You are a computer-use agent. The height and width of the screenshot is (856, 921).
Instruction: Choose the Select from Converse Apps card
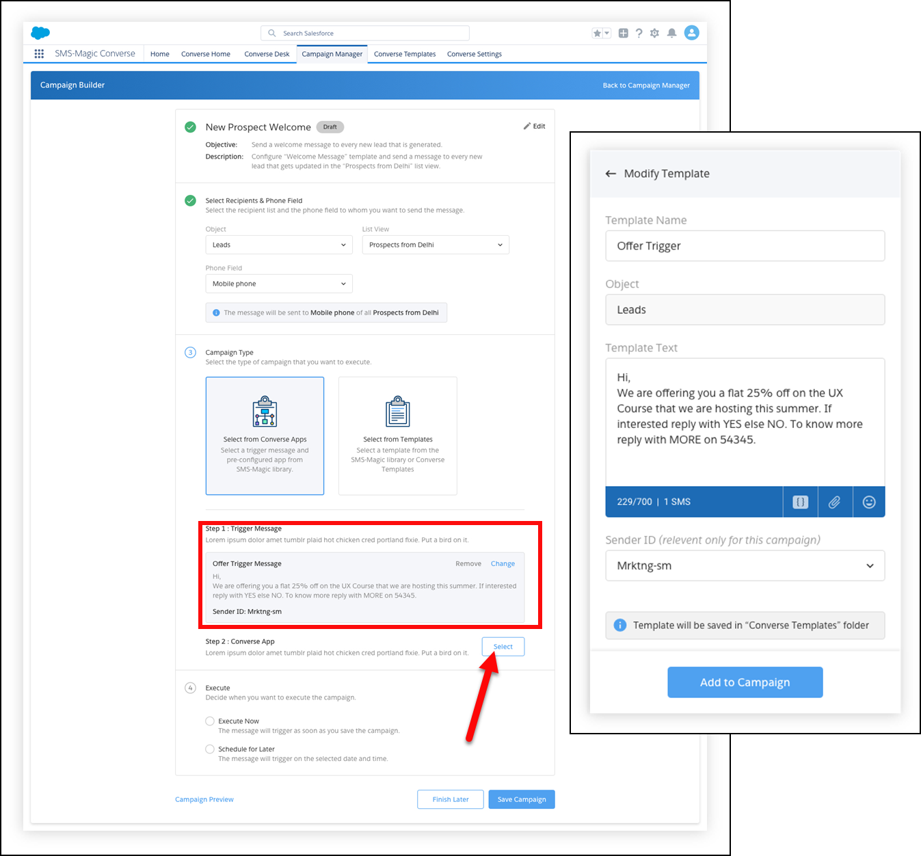tap(265, 436)
